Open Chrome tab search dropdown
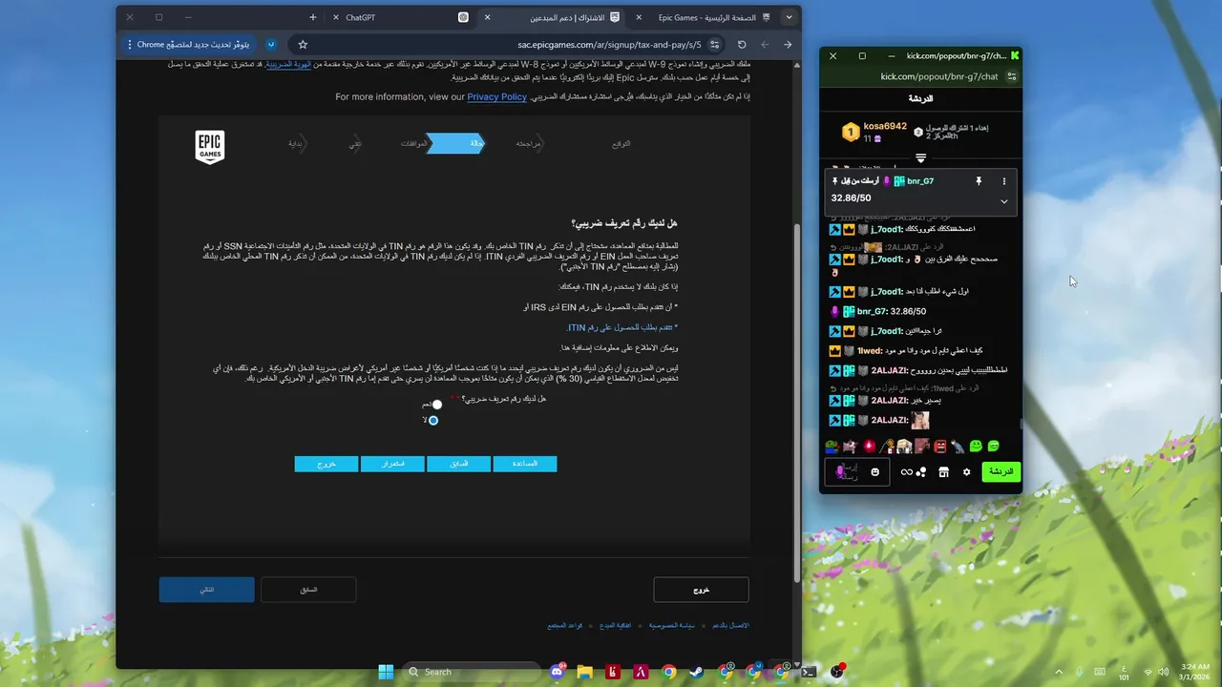The height and width of the screenshot is (687, 1222). [x=789, y=17]
